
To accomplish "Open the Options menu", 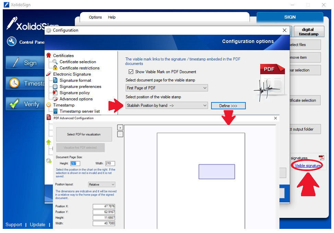I will (x=95, y=17).
